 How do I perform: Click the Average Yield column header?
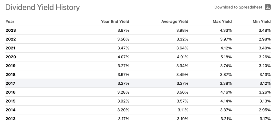pos(174,22)
